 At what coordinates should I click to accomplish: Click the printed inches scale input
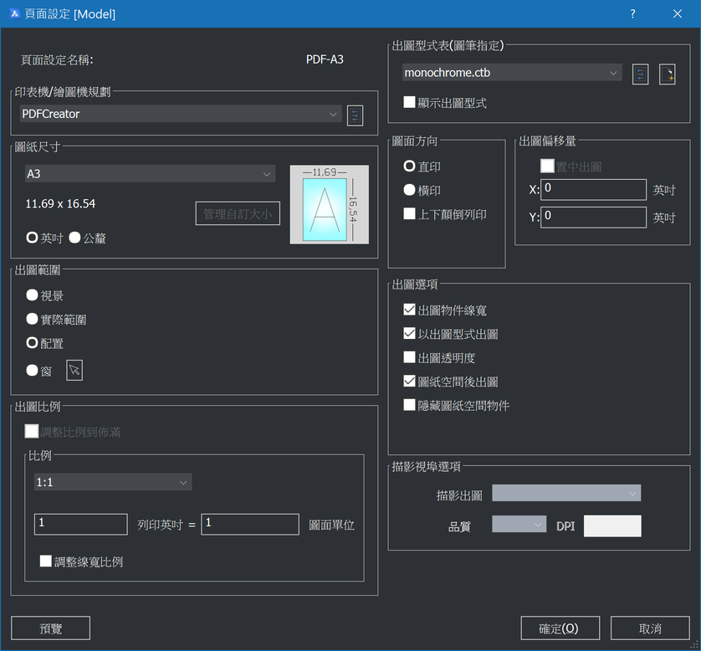pos(81,524)
